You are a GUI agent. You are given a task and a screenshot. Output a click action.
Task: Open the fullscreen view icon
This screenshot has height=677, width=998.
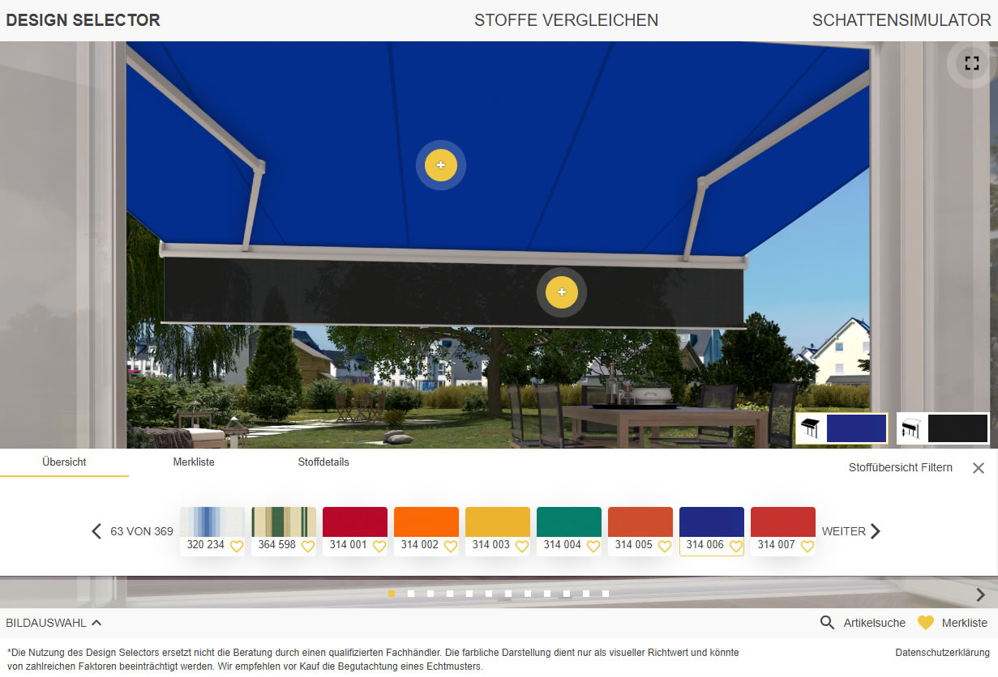click(970, 62)
